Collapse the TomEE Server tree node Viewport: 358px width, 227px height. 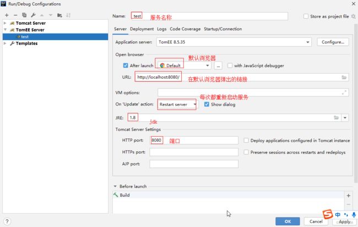pyautogui.click(x=5, y=30)
